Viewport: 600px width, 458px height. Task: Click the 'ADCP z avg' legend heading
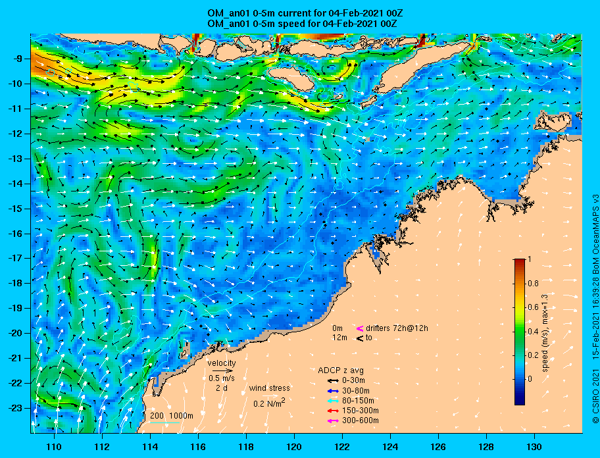[x=341, y=370]
